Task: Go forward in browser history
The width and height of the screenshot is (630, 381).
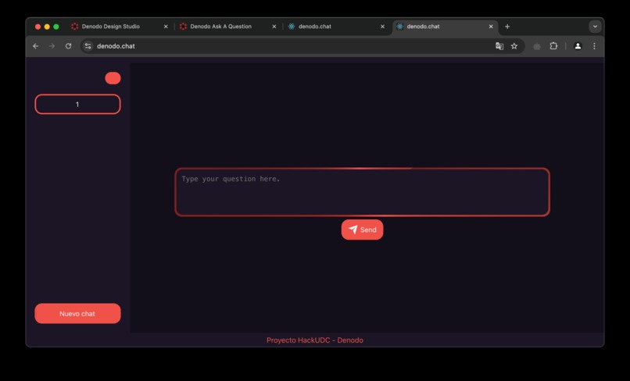Action: (52, 46)
